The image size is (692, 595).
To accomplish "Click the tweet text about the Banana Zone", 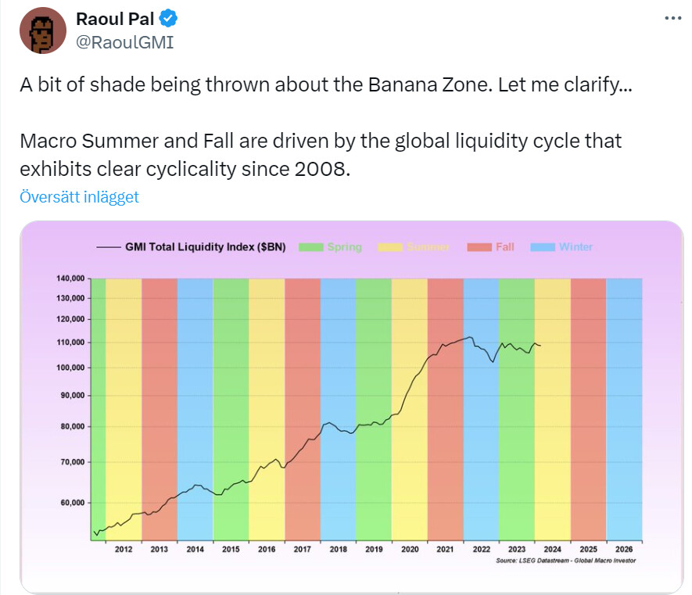I will coord(326,85).
